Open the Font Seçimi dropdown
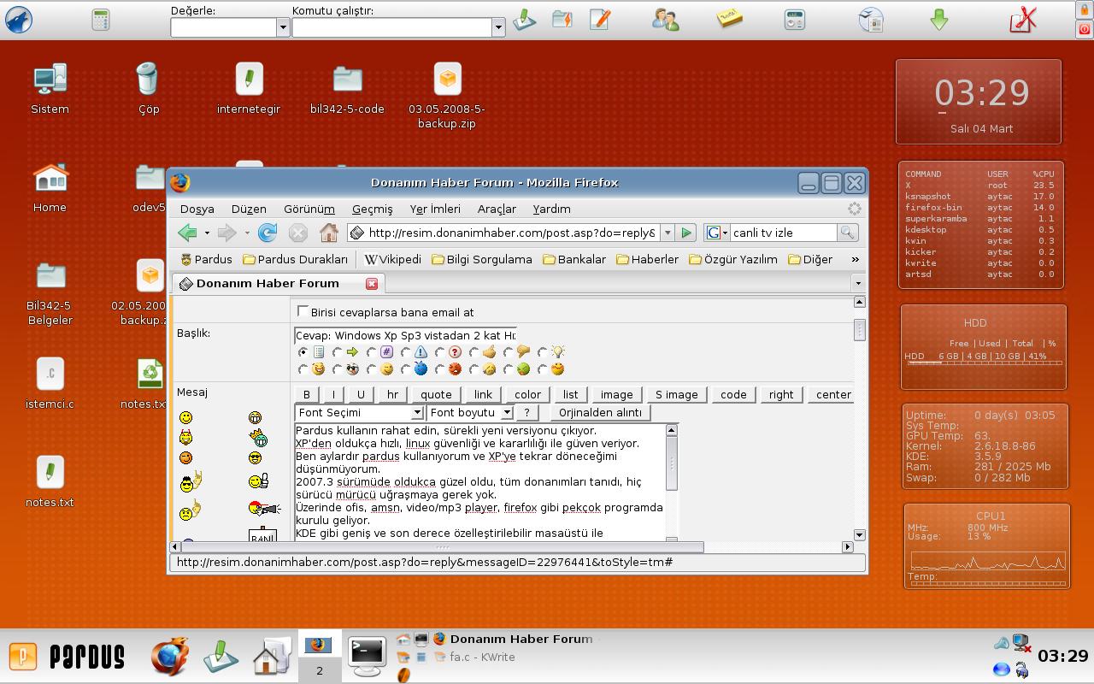 (x=359, y=413)
